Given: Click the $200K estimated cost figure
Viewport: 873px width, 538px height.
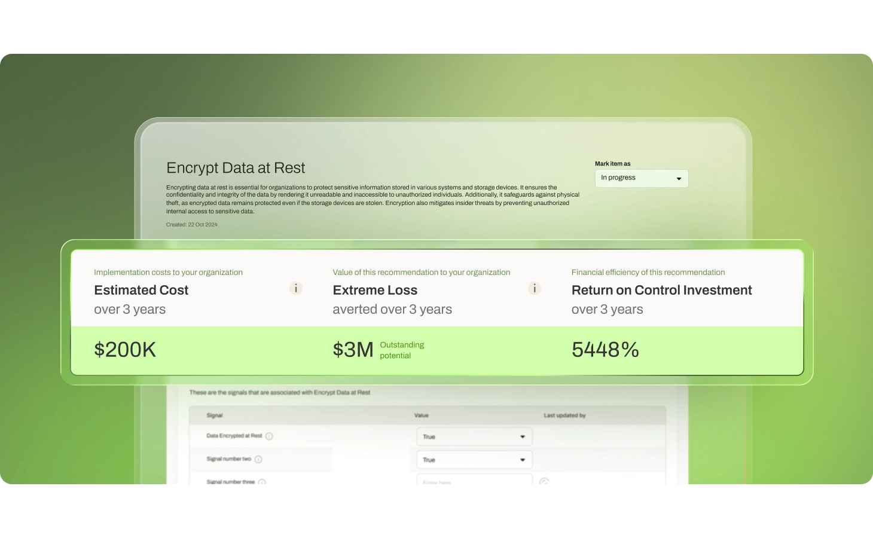Looking at the screenshot, I should point(125,350).
